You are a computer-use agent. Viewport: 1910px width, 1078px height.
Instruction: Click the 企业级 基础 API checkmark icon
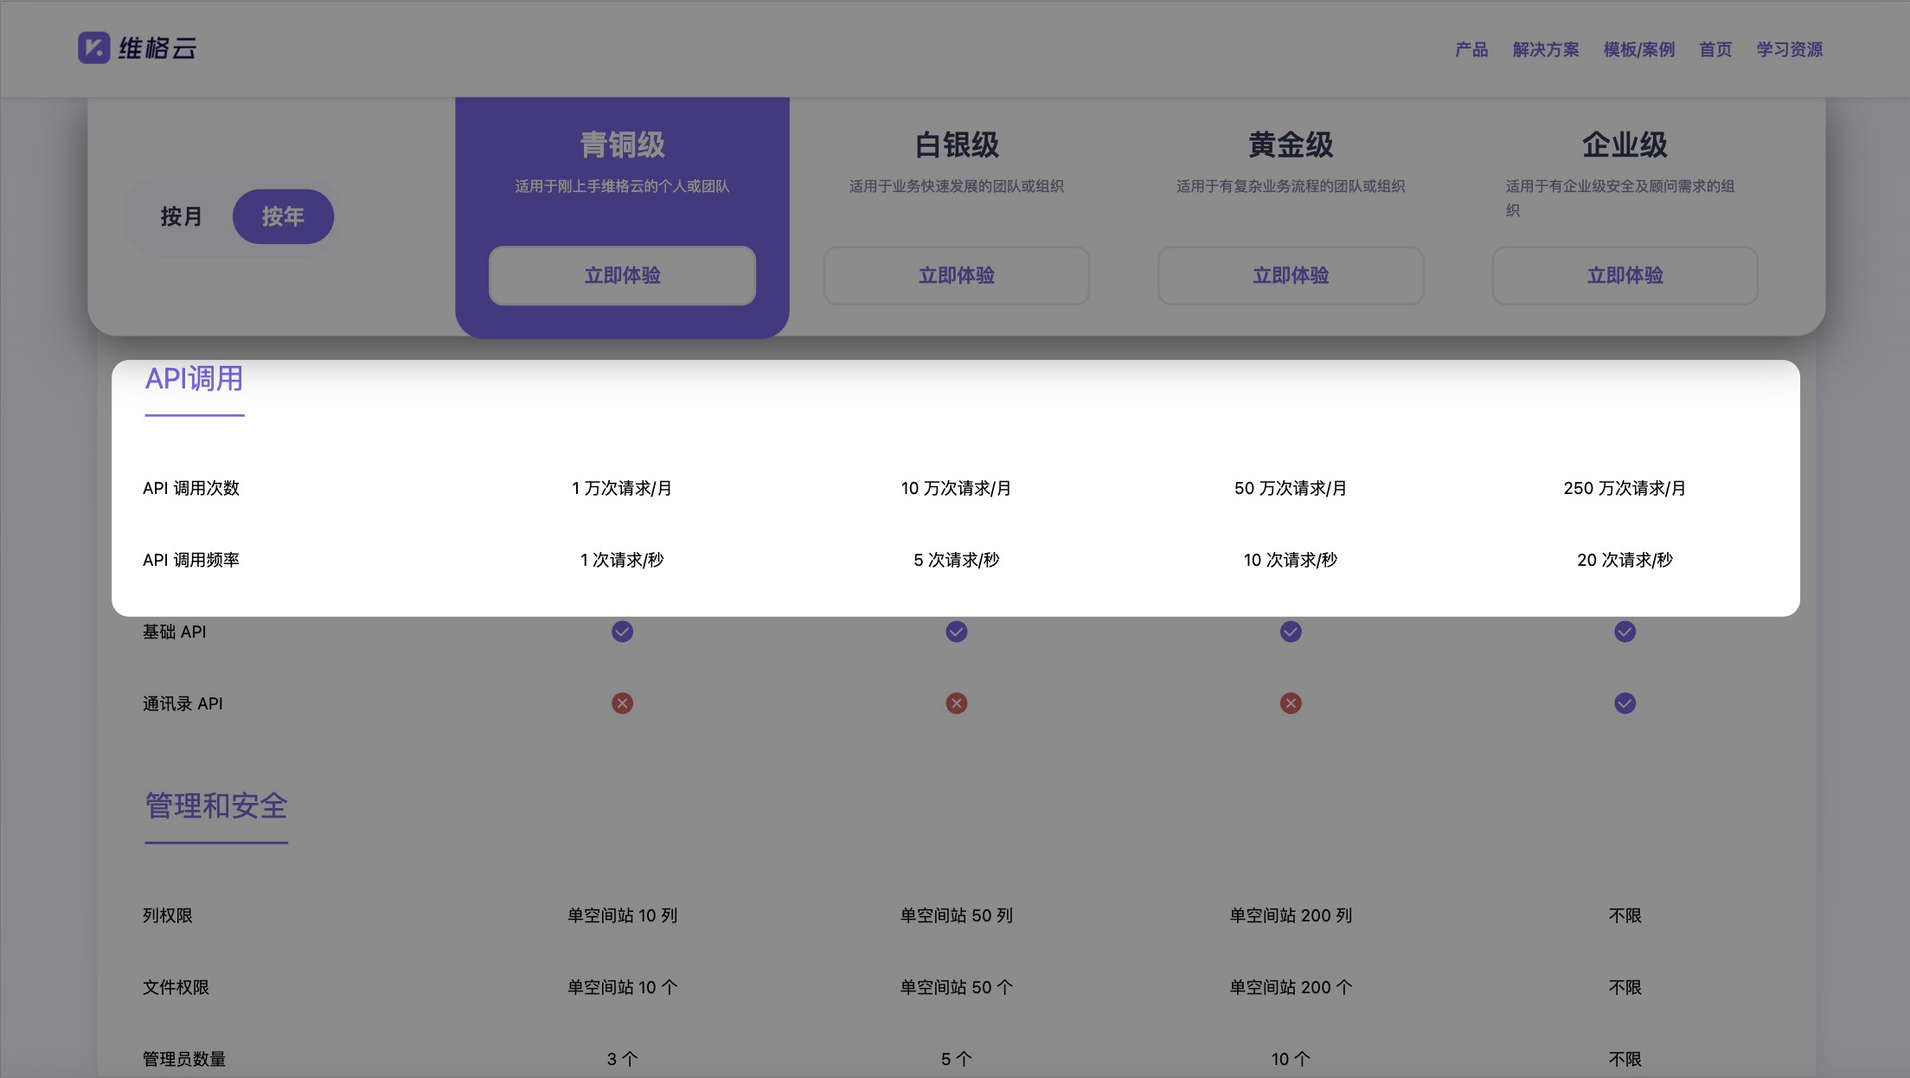(x=1625, y=632)
